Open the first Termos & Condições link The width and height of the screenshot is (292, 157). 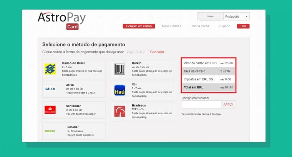click(191, 114)
